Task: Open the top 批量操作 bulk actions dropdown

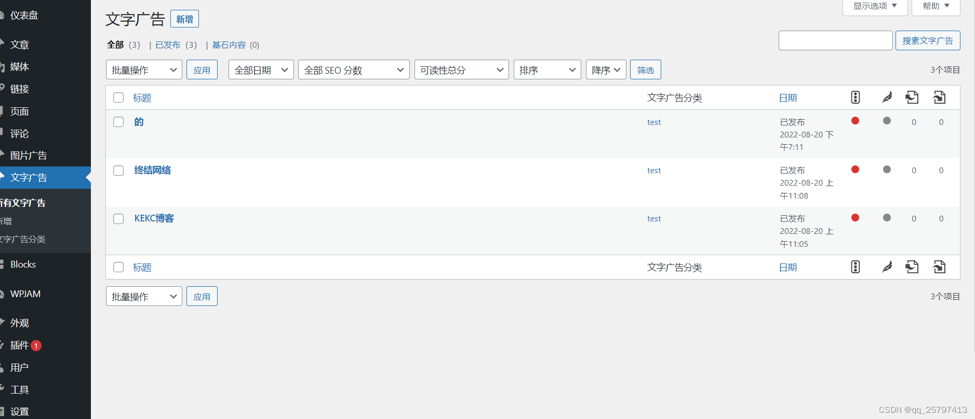Action: click(x=144, y=69)
